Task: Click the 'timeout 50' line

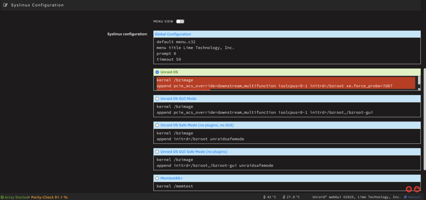Action: click(x=169, y=59)
